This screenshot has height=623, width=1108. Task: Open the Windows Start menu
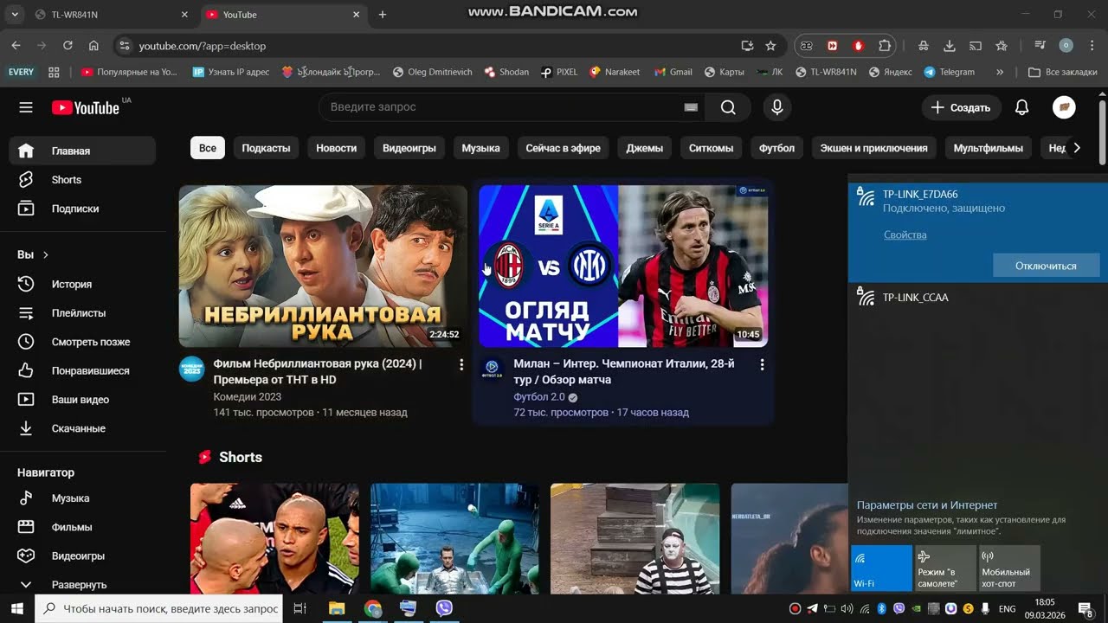click(16, 608)
